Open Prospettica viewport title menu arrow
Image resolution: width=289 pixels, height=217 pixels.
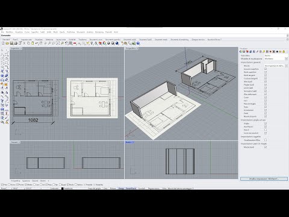137,48
